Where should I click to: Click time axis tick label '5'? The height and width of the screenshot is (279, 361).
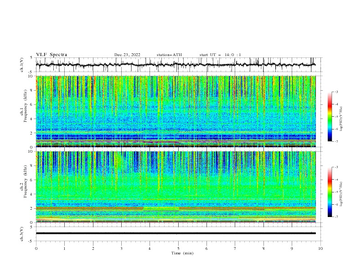point(178,248)
